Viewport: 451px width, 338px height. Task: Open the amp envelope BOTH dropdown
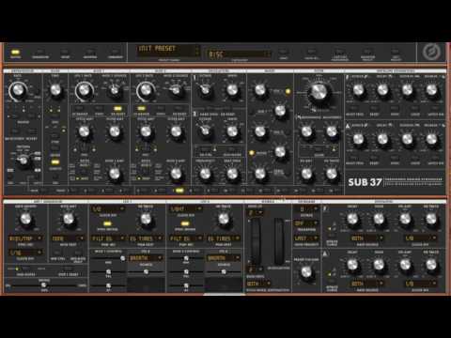(367, 284)
